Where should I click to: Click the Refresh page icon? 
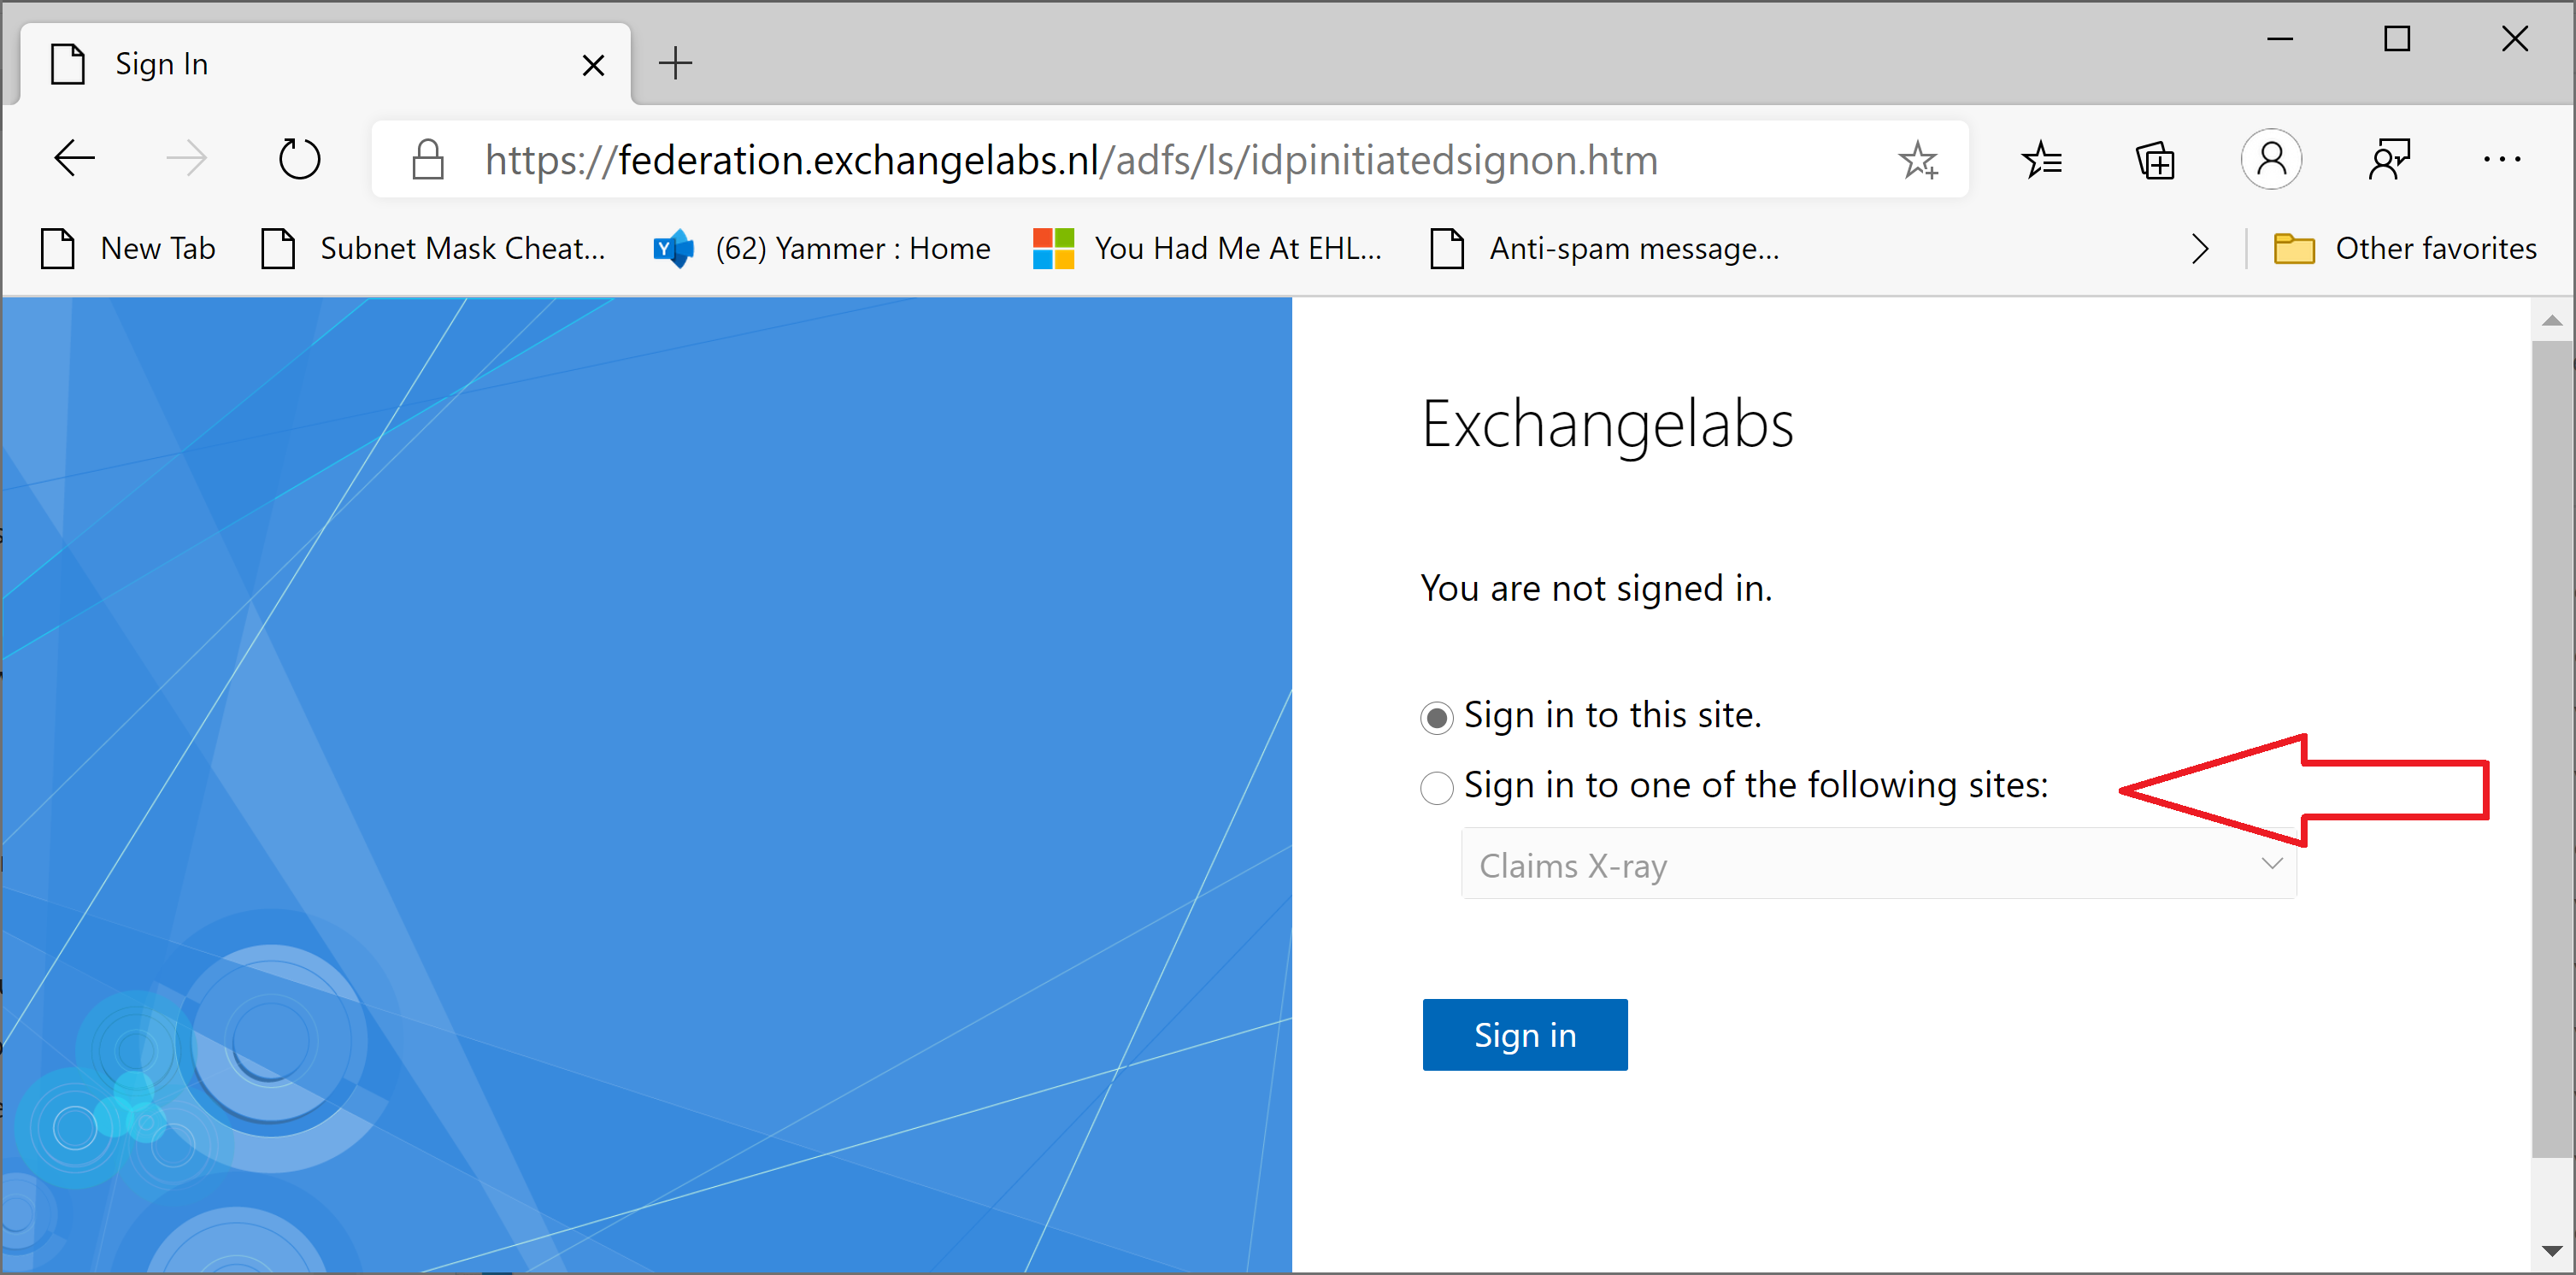(x=299, y=159)
